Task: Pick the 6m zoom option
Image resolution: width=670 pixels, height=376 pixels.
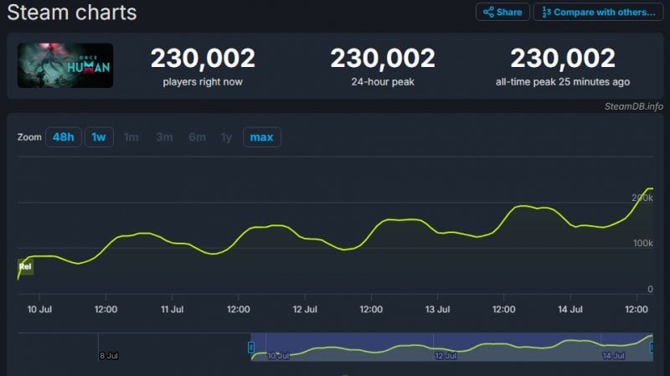Action: coord(197,136)
